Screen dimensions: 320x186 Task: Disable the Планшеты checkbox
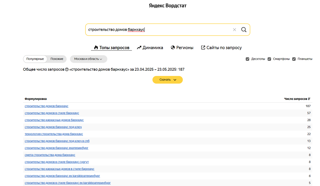[294, 59]
